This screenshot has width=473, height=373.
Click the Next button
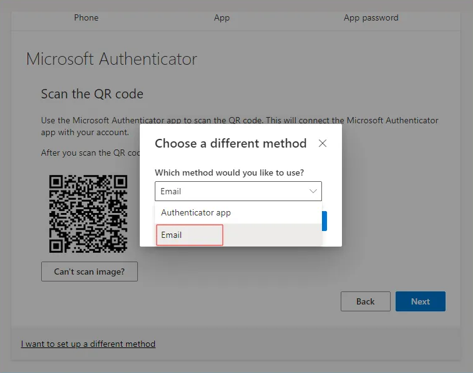pyautogui.click(x=420, y=301)
